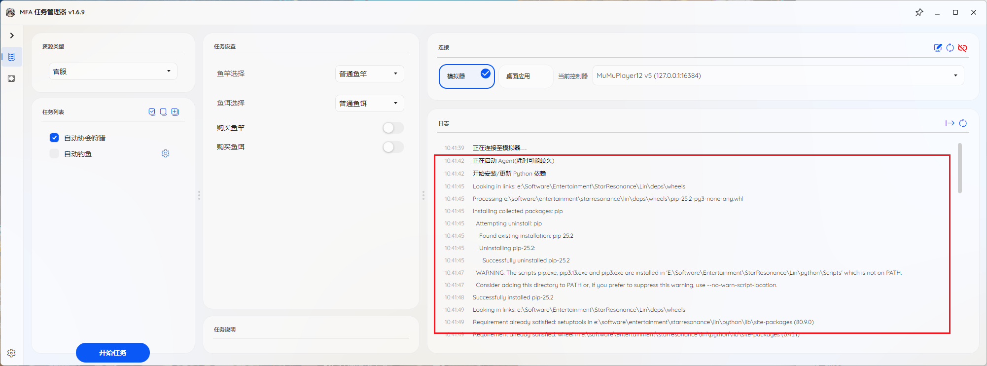Screen dimensions: 987x366
Task: Open the second sidebar page icon
Action: (12, 78)
